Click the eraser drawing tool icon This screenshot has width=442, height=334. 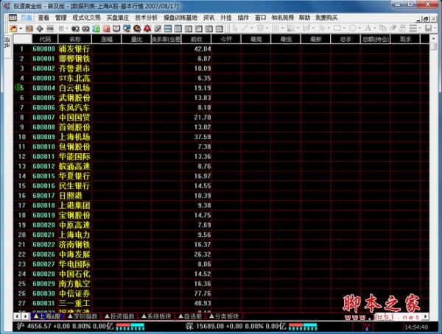coord(393,28)
